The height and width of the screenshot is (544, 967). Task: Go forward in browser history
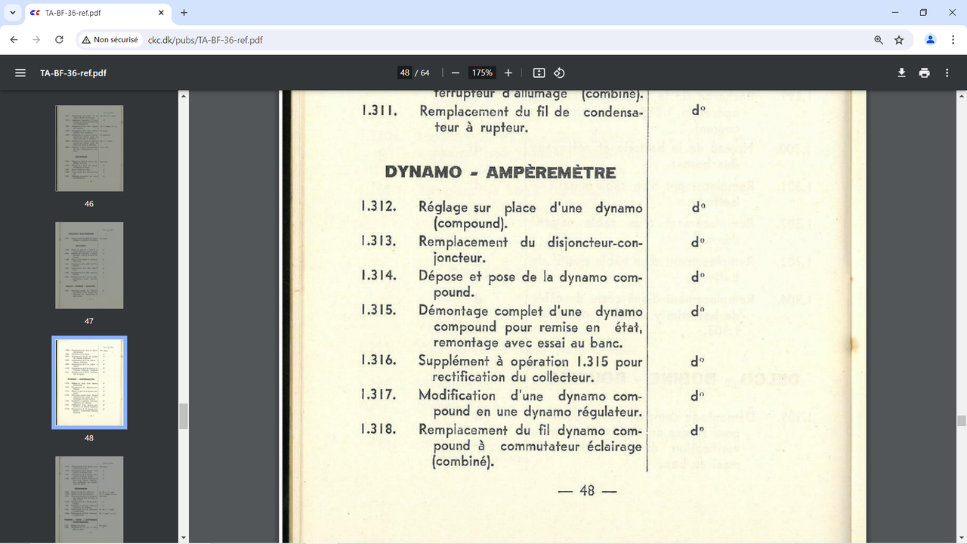tap(36, 39)
